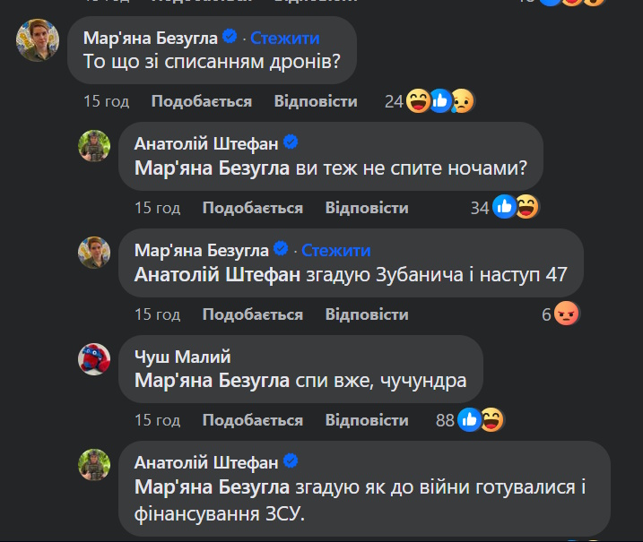Click Мар'яна Безугла's avatar on top comment
This screenshot has width=643, height=542.
coord(39,41)
